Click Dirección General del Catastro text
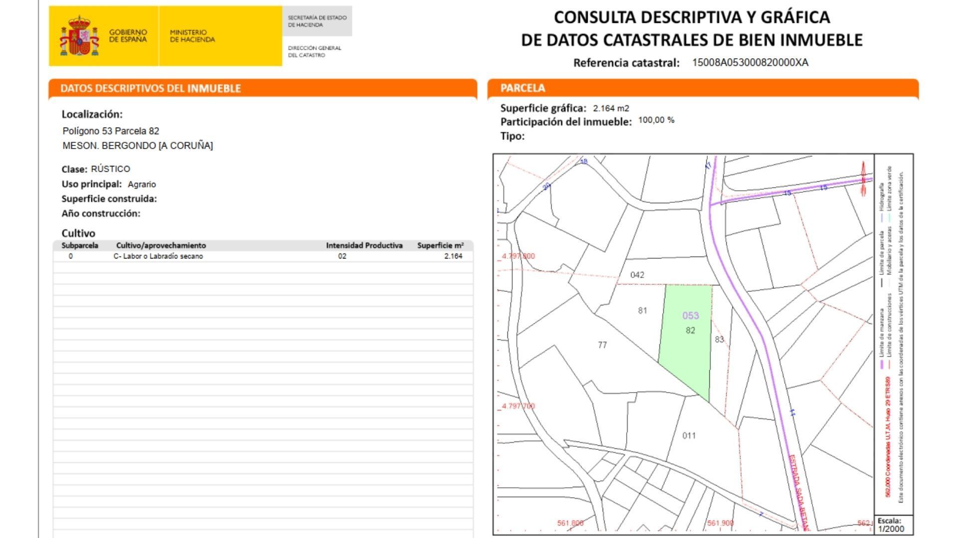Screen dimensions: 957x538 [315, 51]
